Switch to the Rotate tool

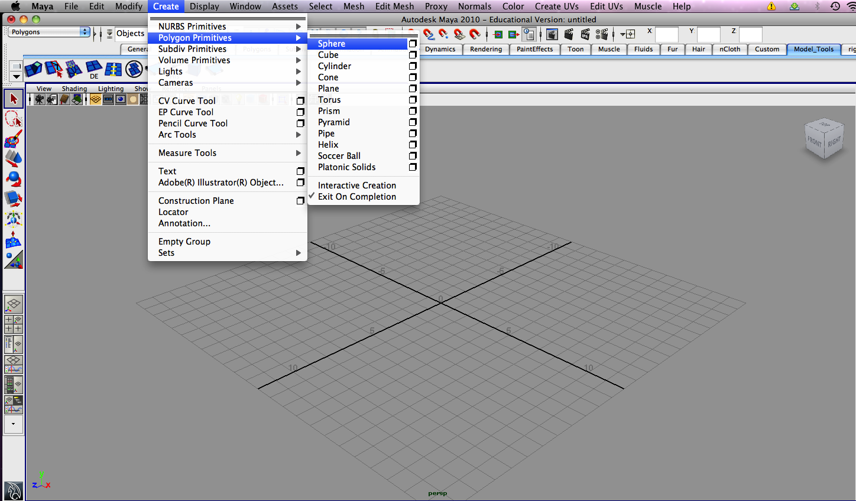point(13,179)
